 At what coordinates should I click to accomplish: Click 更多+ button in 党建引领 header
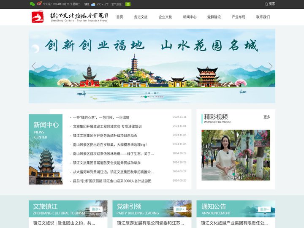(x=180, y=209)
